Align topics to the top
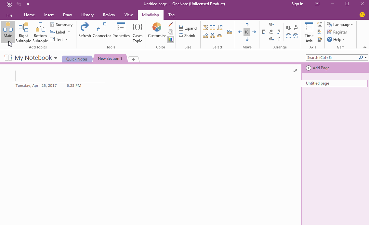This screenshot has width=369, height=225. pos(271,24)
